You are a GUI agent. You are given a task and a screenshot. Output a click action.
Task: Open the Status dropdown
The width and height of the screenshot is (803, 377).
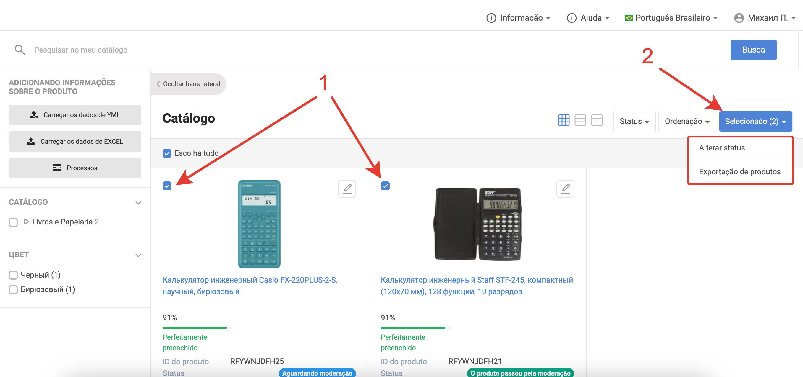(634, 121)
